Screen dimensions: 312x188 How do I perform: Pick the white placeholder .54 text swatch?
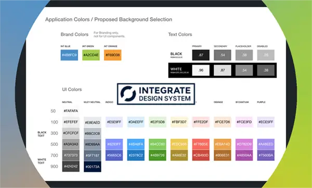[x=244, y=70]
